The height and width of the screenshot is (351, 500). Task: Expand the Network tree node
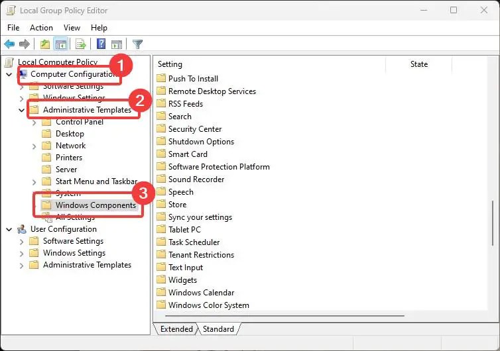coord(34,146)
